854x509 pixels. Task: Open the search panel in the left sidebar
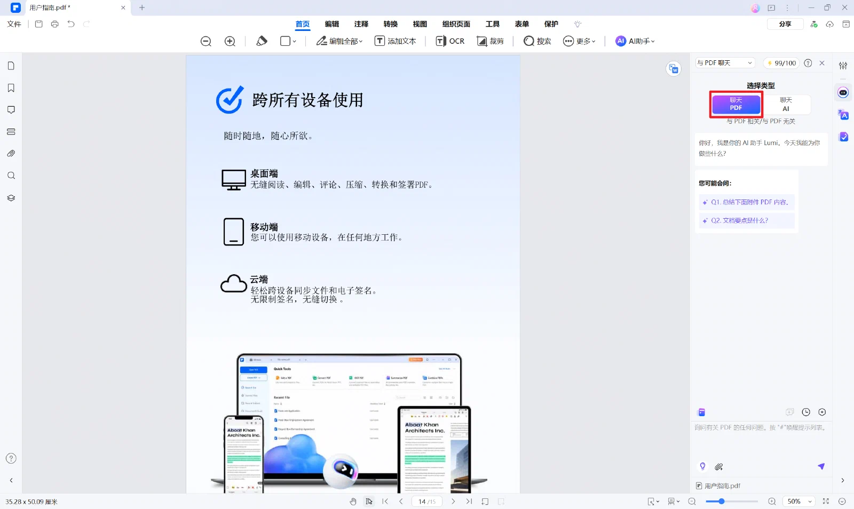point(11,176)
